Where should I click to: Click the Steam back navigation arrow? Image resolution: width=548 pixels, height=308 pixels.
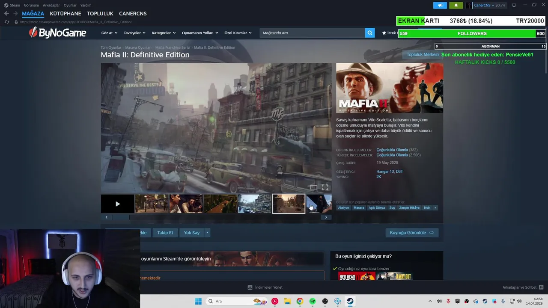pyautogui.click(x=6, y=14)
